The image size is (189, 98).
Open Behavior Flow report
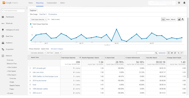pos(12,64)
